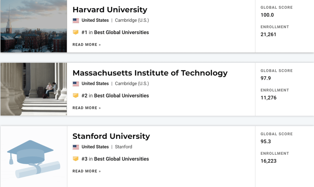Click the yellow ranking badge beside #3
Viewport: 314px width, 187px height.
point(76,159)
